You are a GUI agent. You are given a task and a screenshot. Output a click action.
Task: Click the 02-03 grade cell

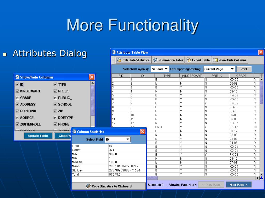241,139
